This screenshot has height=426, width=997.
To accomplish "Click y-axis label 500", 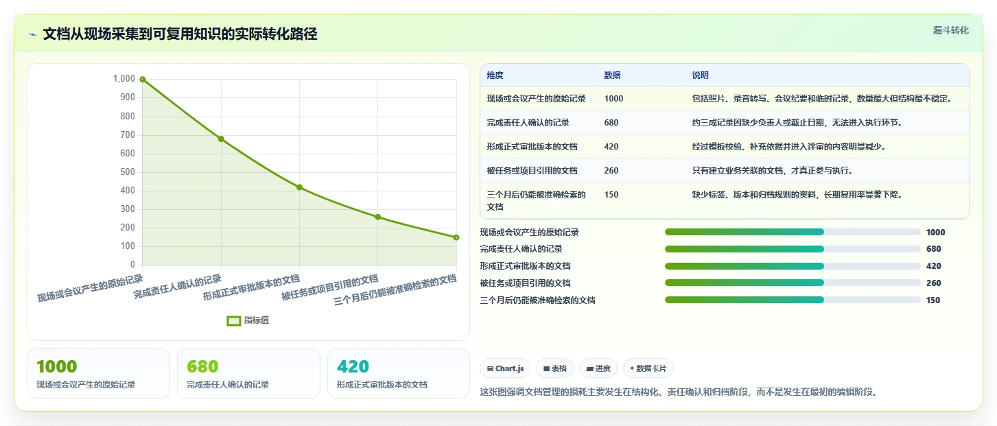I will (128, 172).
